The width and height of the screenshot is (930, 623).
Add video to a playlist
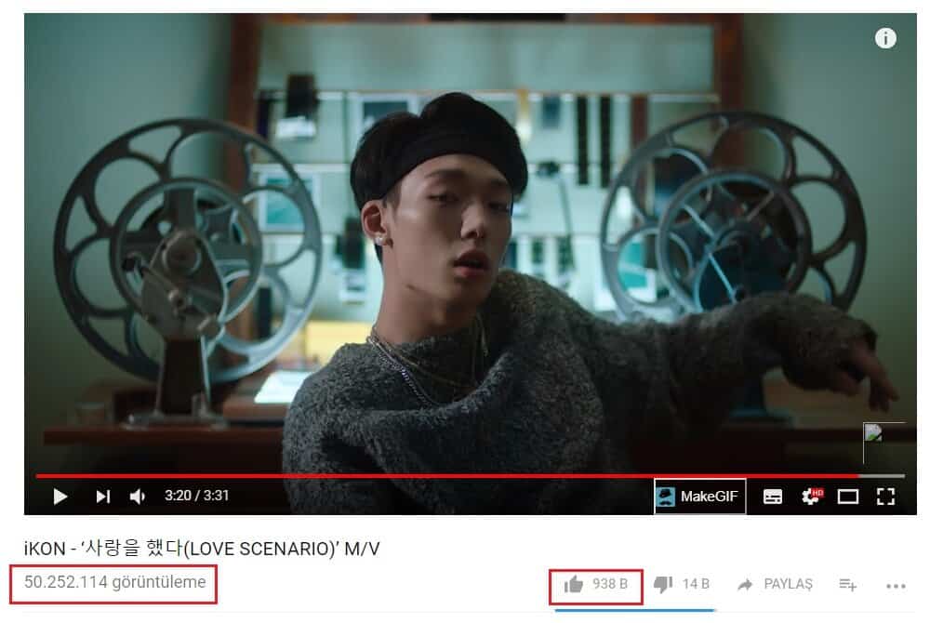pos(848,585)
